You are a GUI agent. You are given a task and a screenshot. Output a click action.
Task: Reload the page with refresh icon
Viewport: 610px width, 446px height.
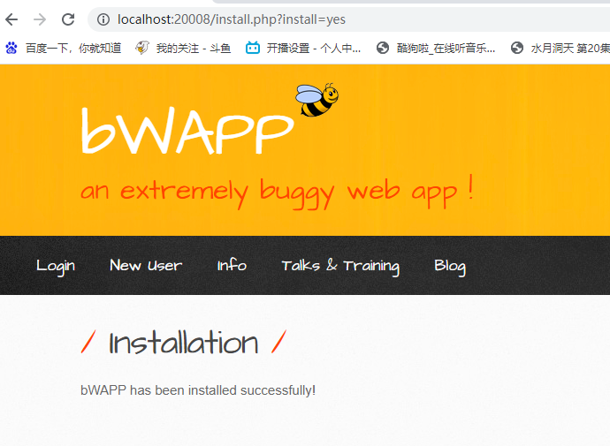(x=68, y=19)
